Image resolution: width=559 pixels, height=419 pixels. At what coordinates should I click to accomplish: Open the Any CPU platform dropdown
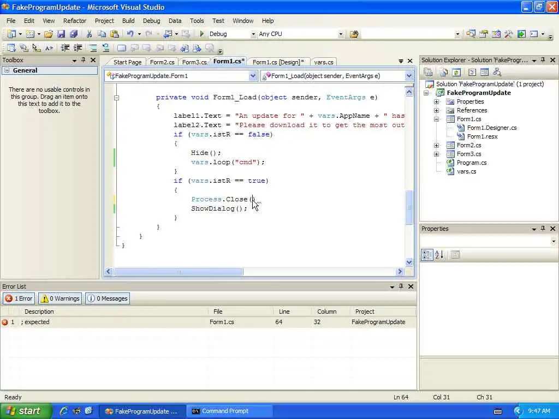(x=341, y=34)
